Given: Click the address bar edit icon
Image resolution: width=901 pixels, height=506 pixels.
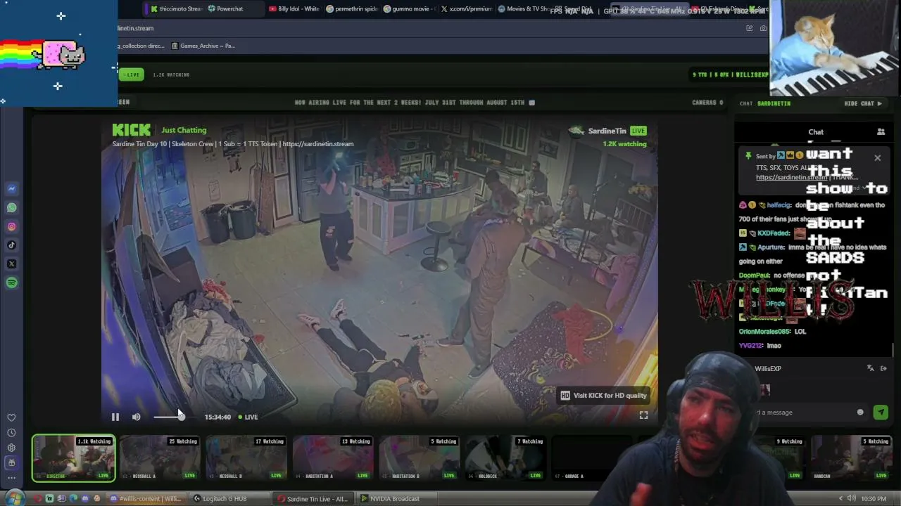Looking at the screenshot, I should [750, 28].
